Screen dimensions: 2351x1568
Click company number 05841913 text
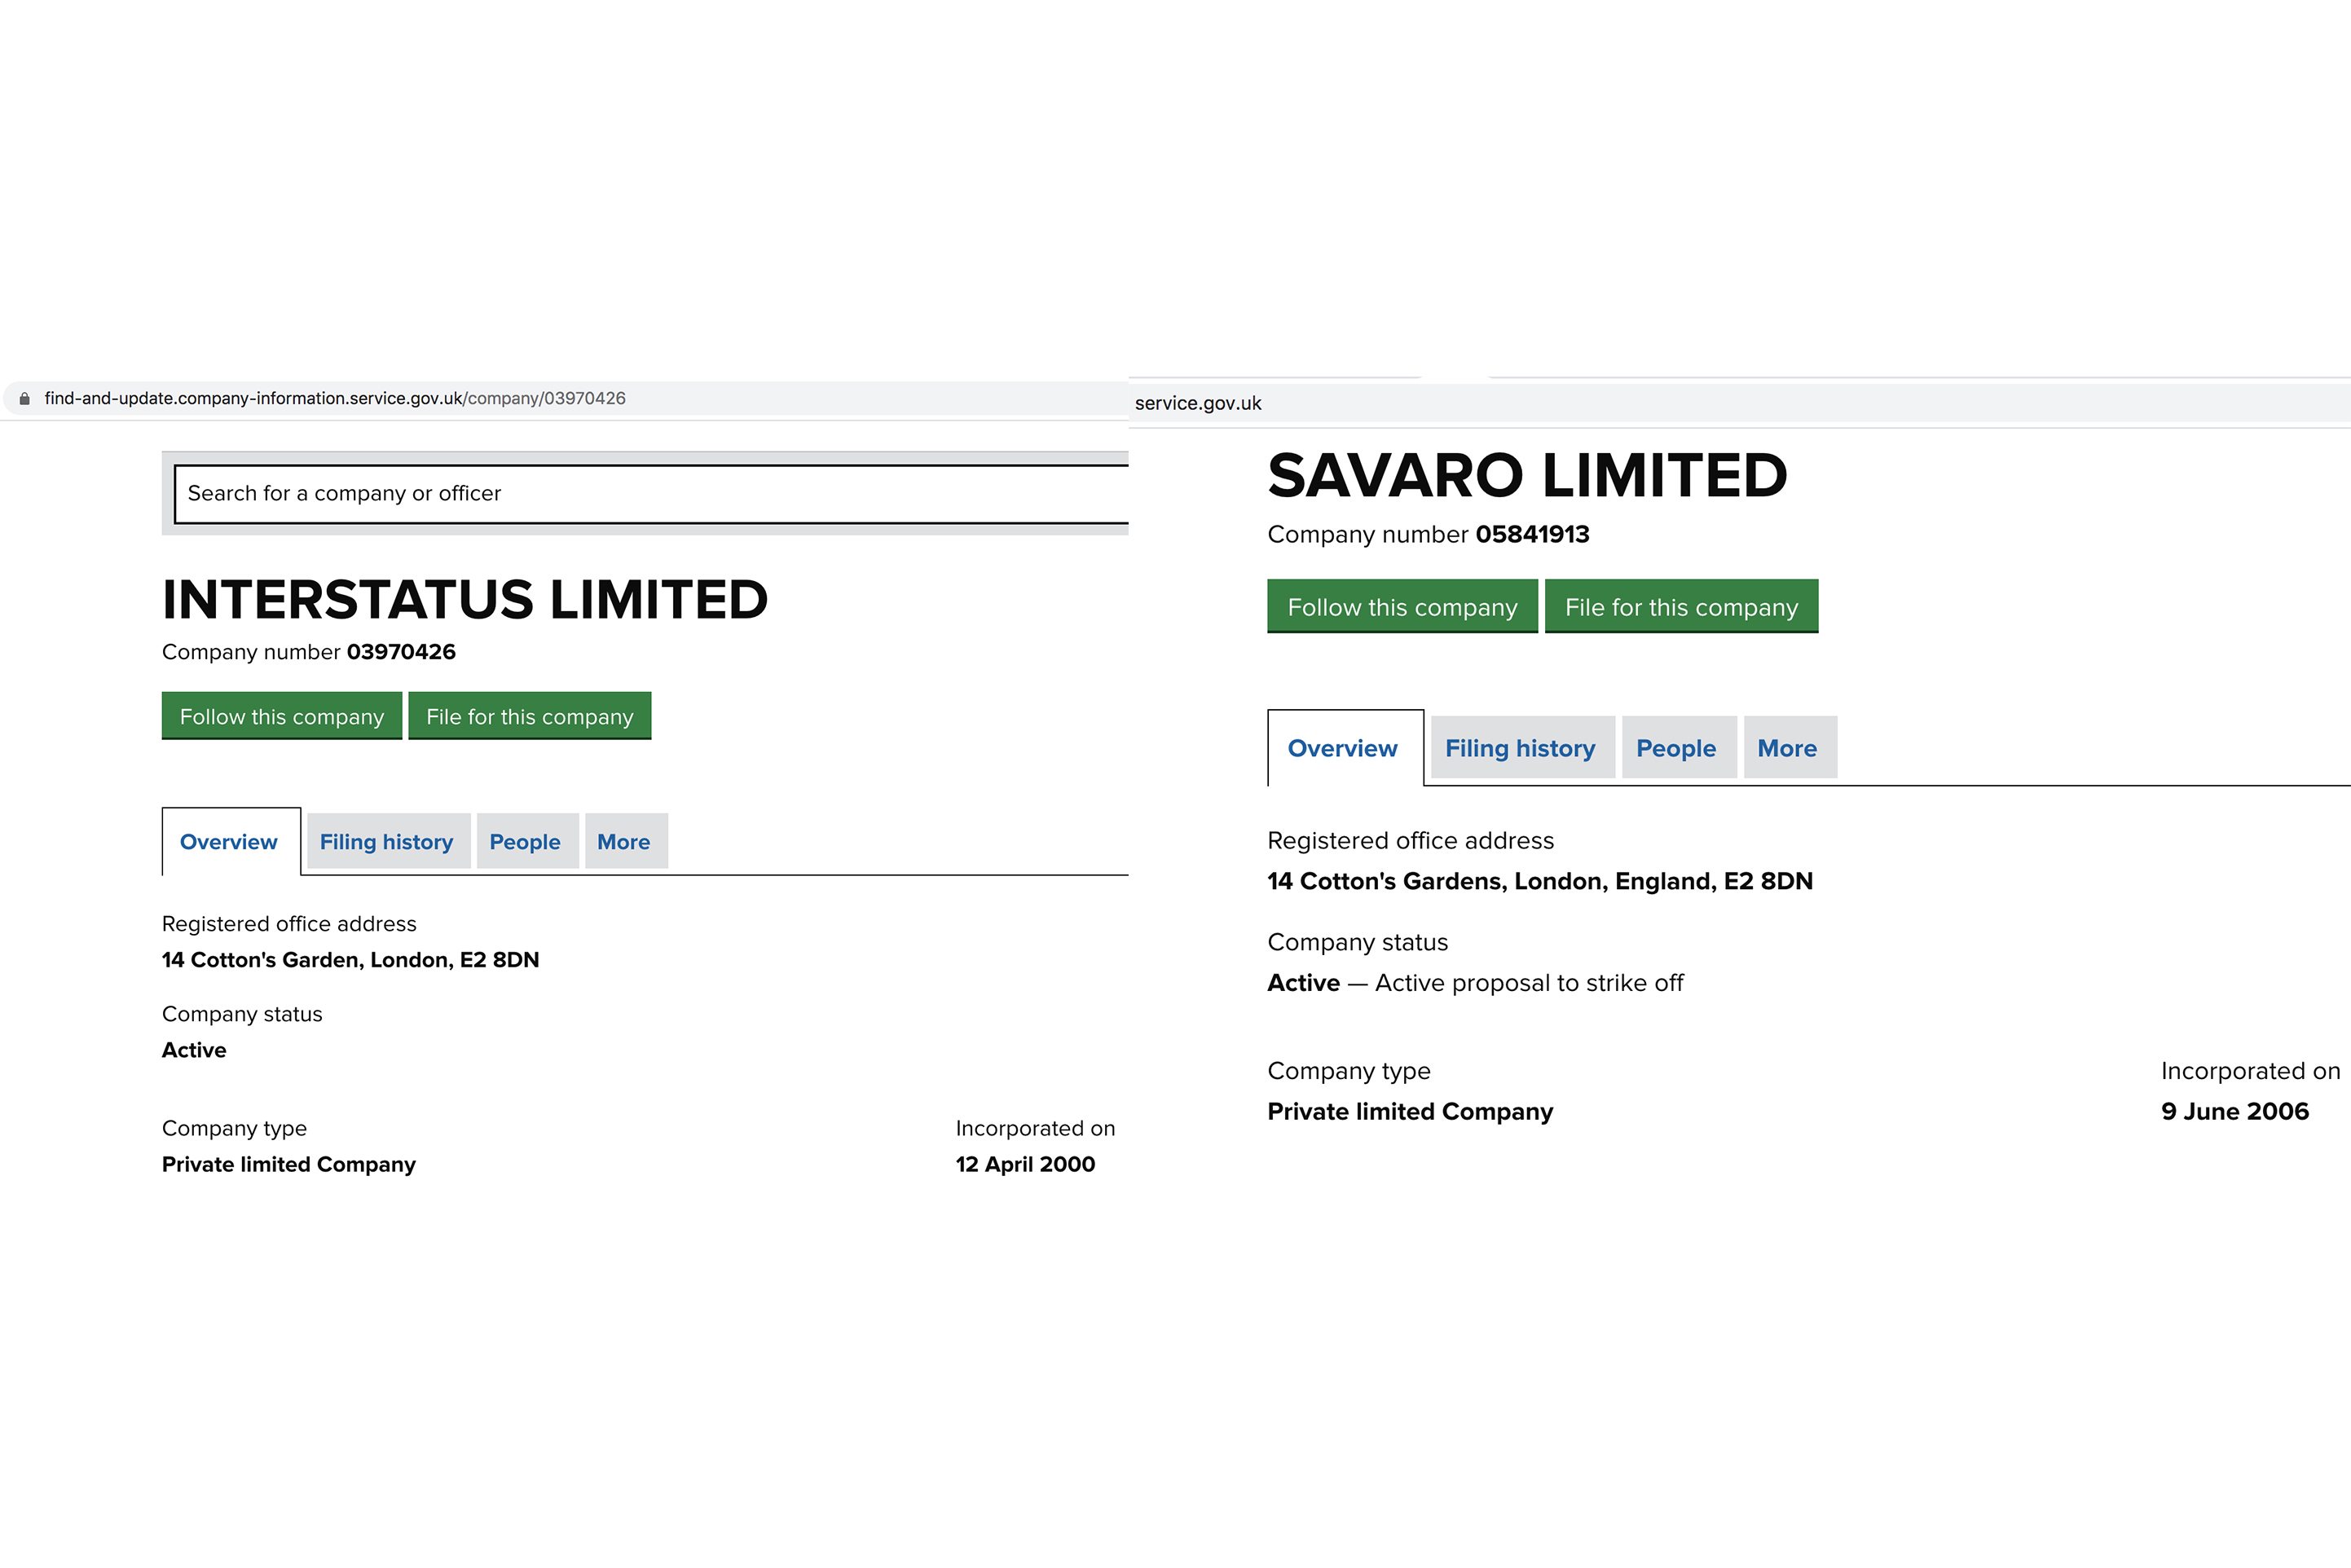click(1532, 534)
